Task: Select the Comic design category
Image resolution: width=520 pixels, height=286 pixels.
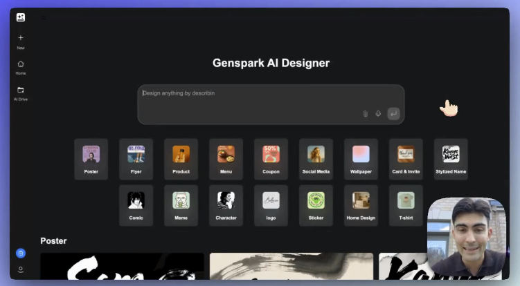Action: point(136,206)
